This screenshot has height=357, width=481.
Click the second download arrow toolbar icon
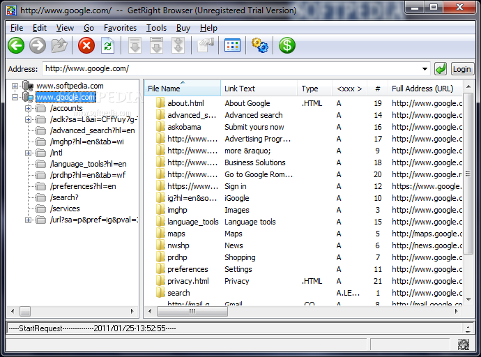[x=156, y=45]
